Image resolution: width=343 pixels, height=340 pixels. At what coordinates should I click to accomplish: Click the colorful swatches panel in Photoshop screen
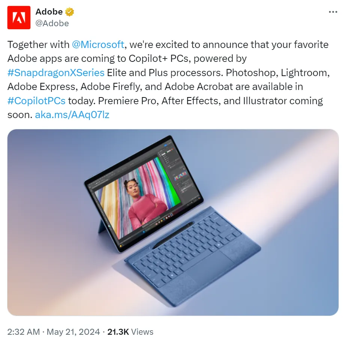180,176
